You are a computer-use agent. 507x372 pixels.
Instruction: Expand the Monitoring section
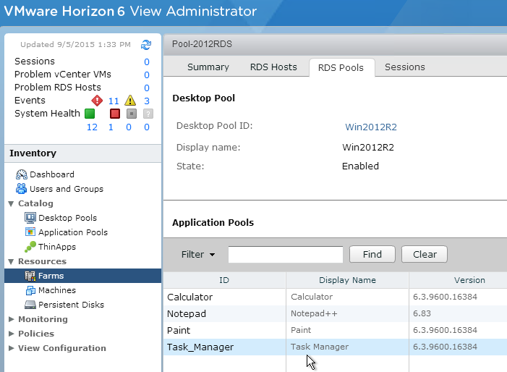12,319
